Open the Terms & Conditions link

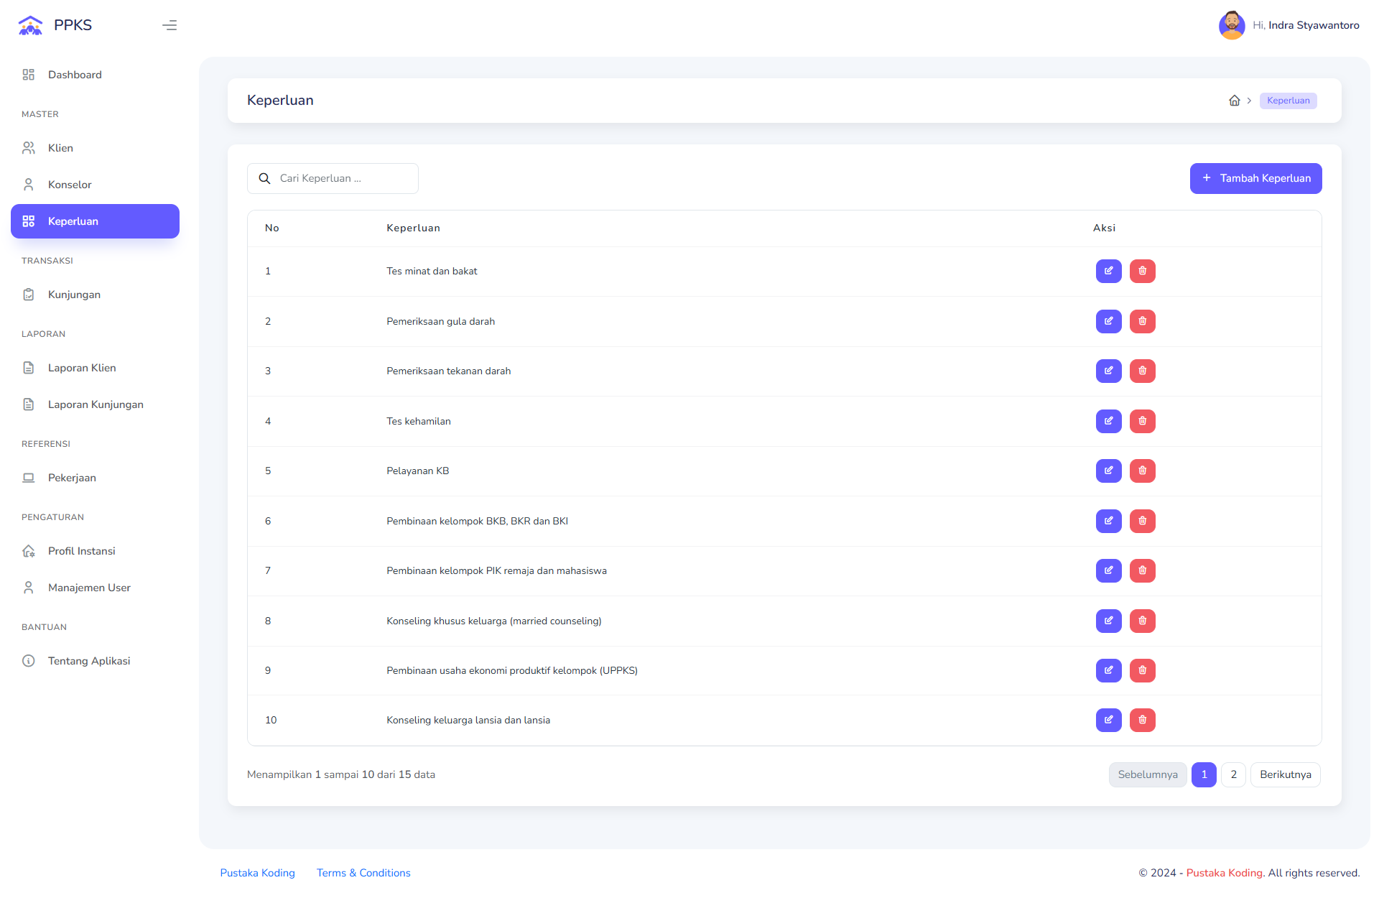363,872
